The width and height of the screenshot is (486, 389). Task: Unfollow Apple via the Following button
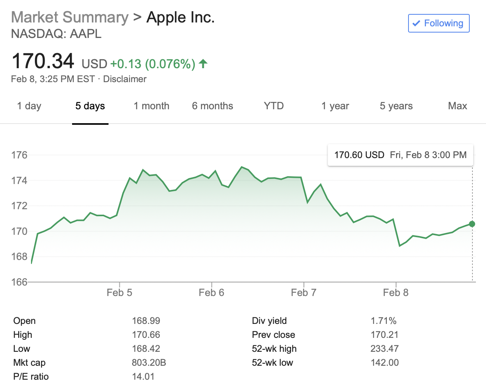tap(439, 23)
